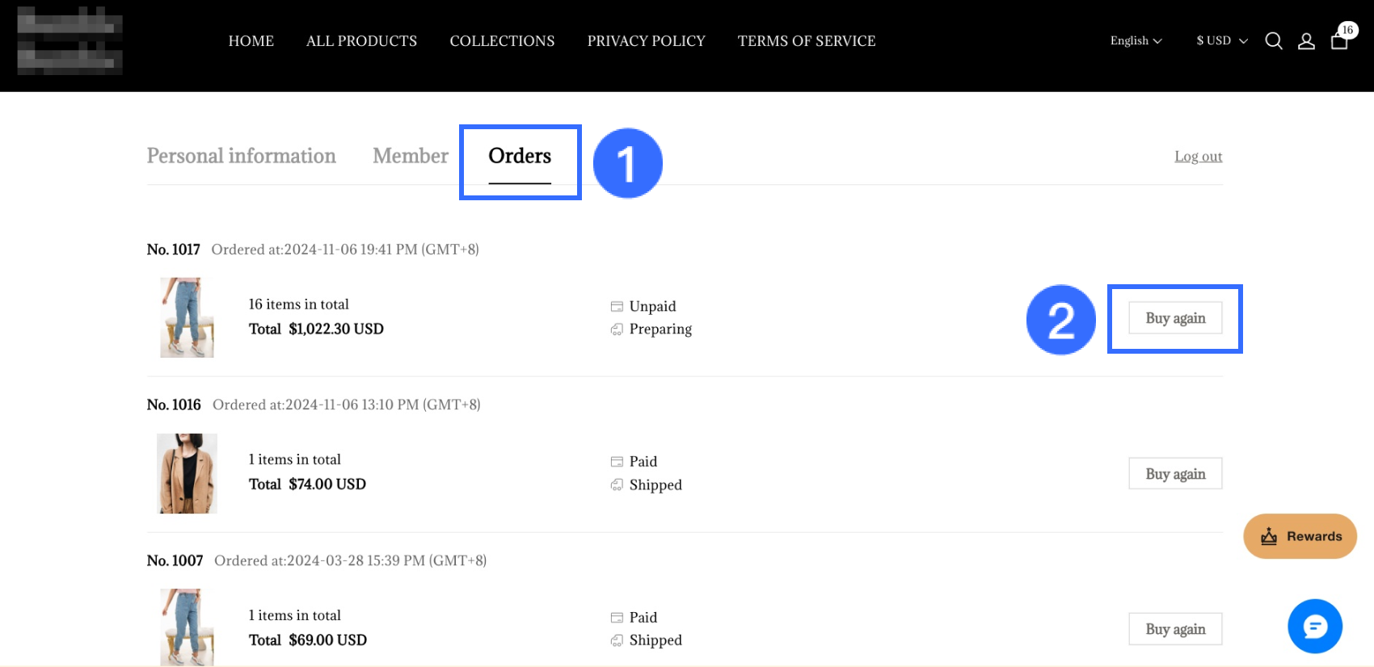Open the shopping cart with 16 items

tap(1339, 40)
